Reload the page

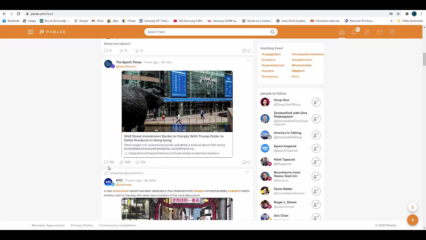click(x=18, y=14)
